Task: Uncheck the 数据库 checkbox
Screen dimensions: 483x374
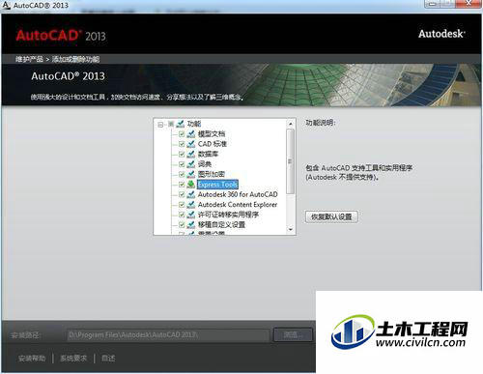Action: 182,155
